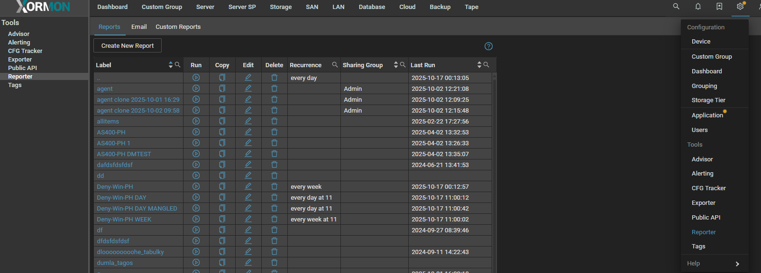Open the Storage menu

pyautogui.click(x=281, y=7)
